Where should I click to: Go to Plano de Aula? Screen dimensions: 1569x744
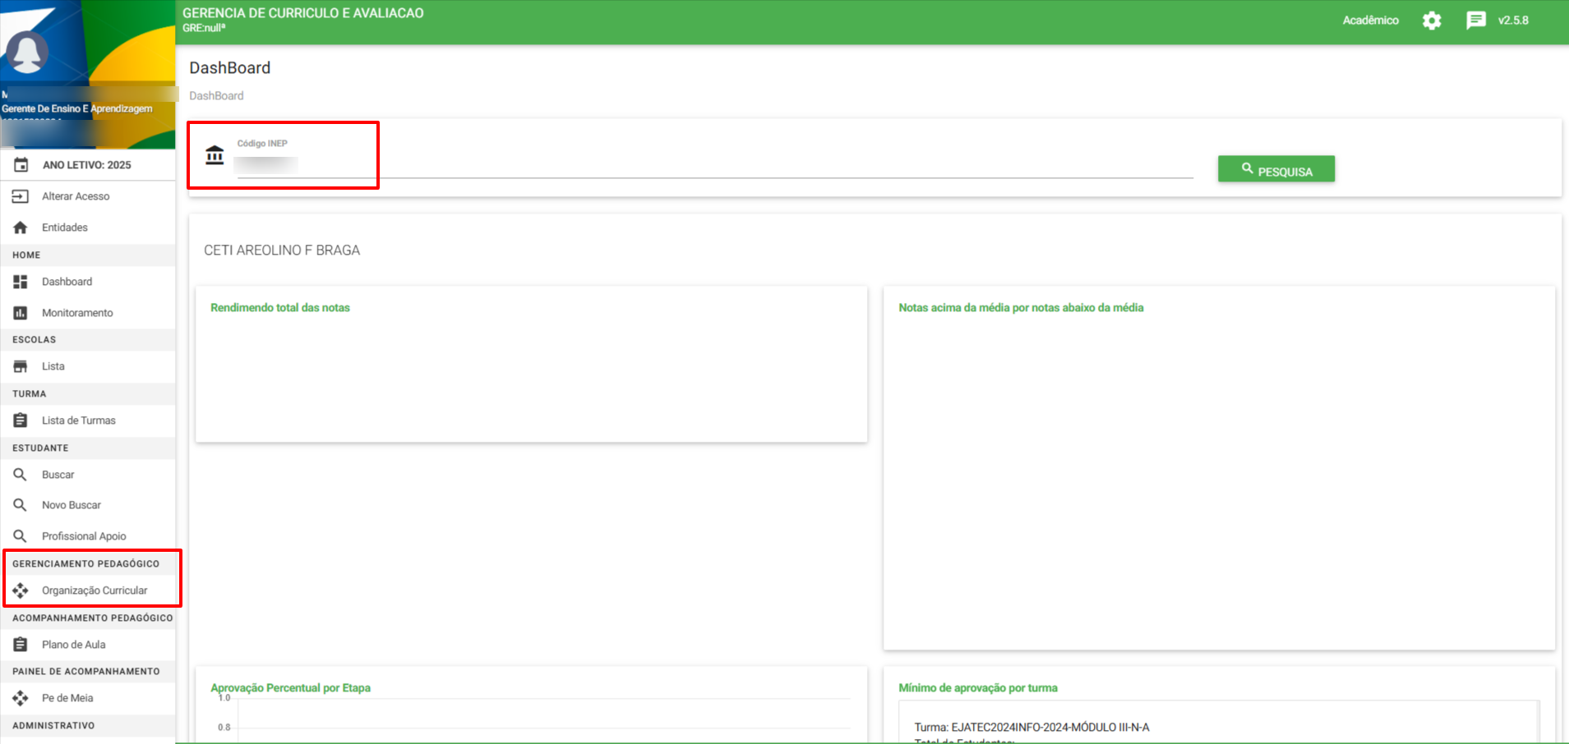[x=73, y=645]
